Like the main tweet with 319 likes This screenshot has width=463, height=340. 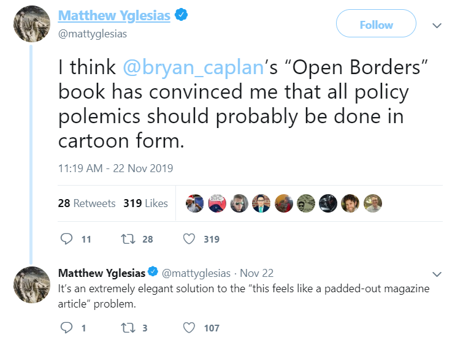(x=190, y=239)
